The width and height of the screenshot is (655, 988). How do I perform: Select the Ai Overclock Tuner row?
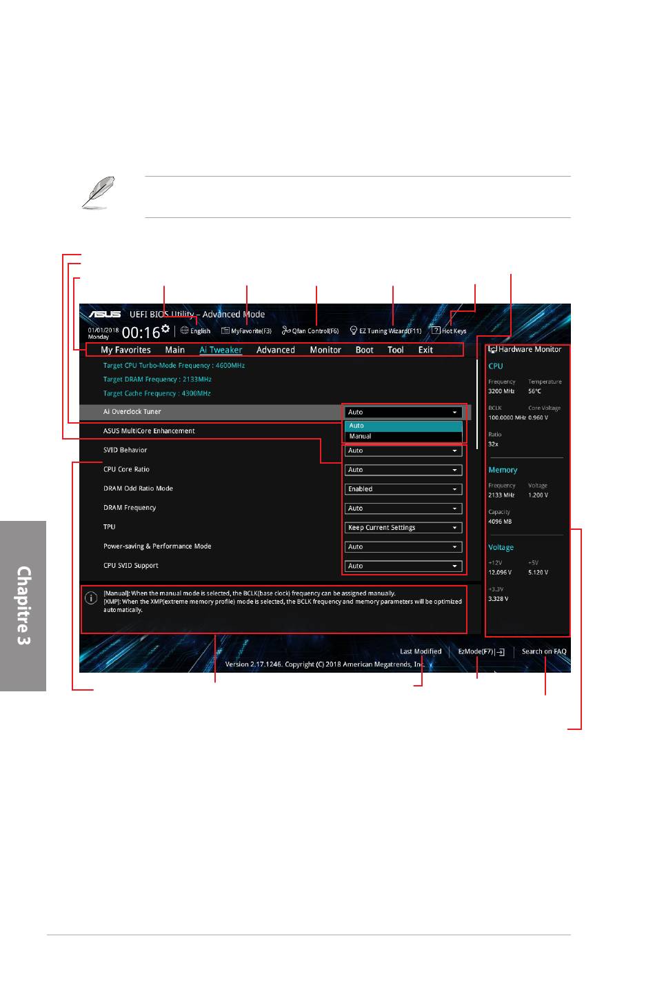(275, 412)
